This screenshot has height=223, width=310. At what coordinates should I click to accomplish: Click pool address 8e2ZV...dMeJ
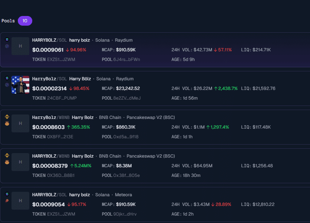127,98
